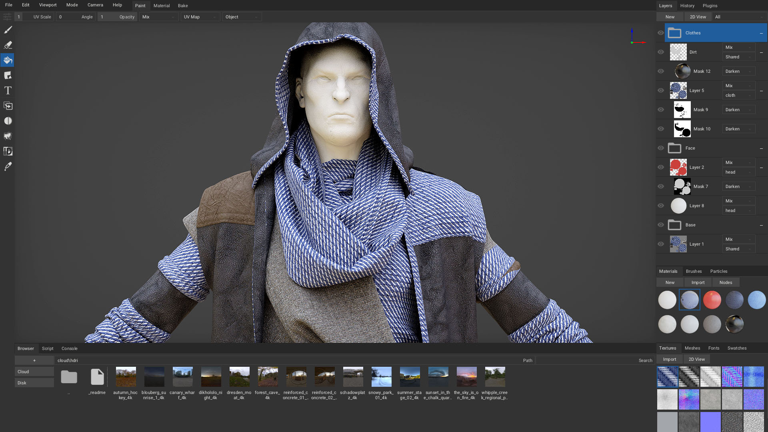Image resolution: width=768 pixels, height=432 pixels.
Task: Switch to the Material tab
Action: tap(162, 6)
